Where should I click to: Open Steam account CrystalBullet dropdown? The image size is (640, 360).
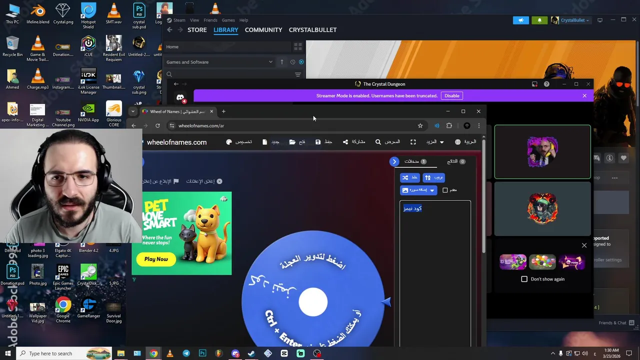click(x=570, y=20)
